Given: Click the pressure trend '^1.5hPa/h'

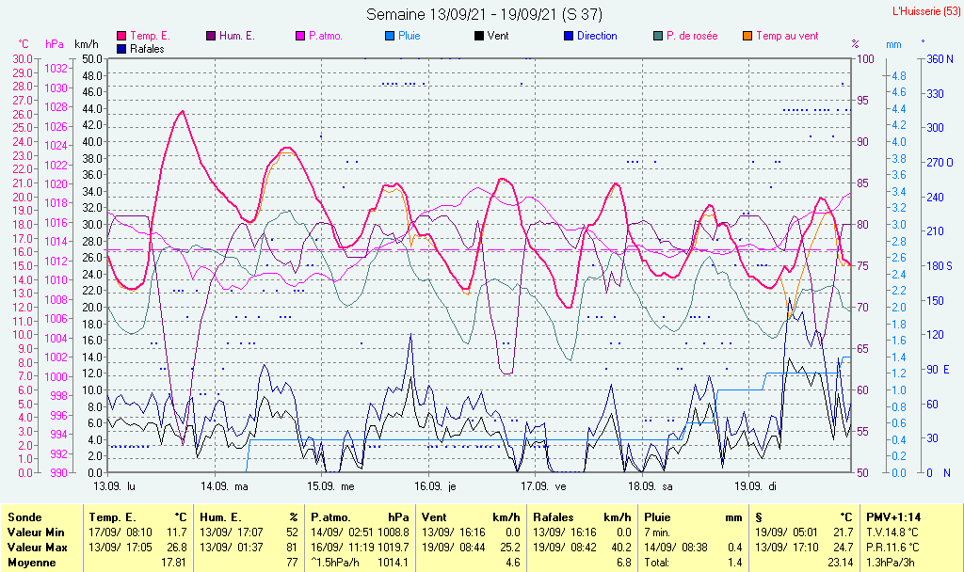Looking at the screenshot, I should click(335, 563).
